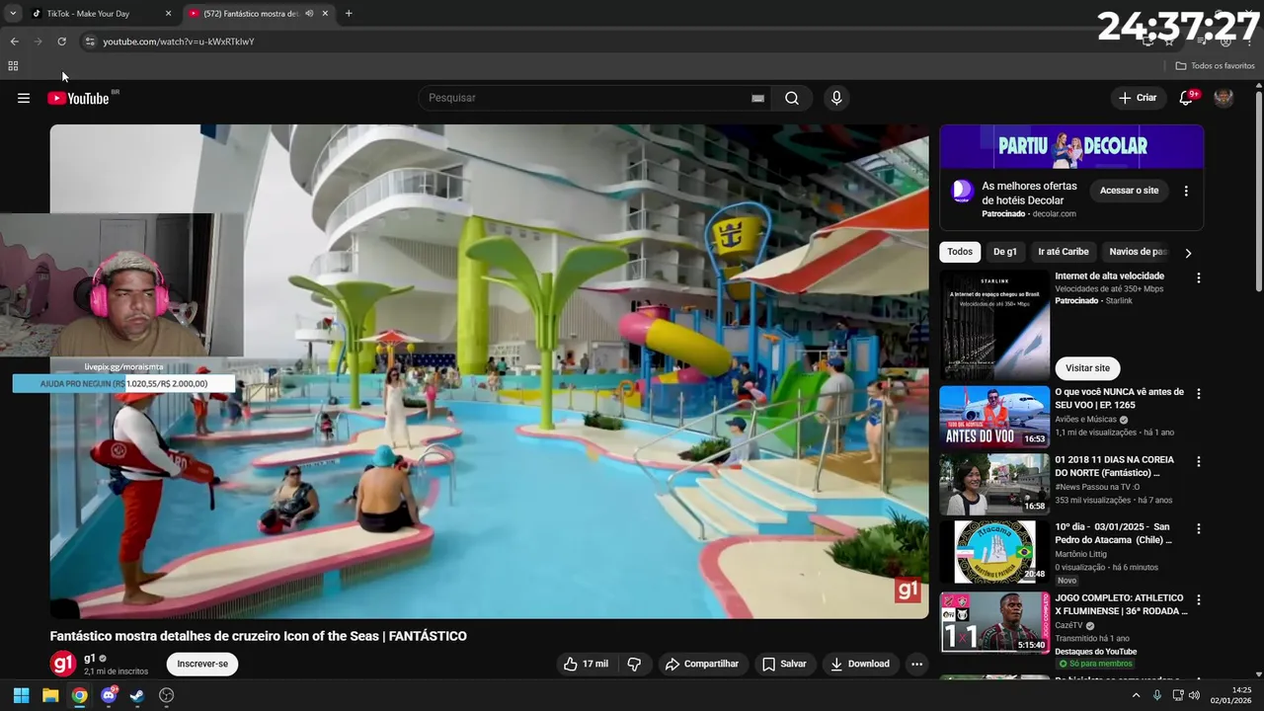
Task: Select the Navios de passageiros filter chip
Action: point(1138,252)
